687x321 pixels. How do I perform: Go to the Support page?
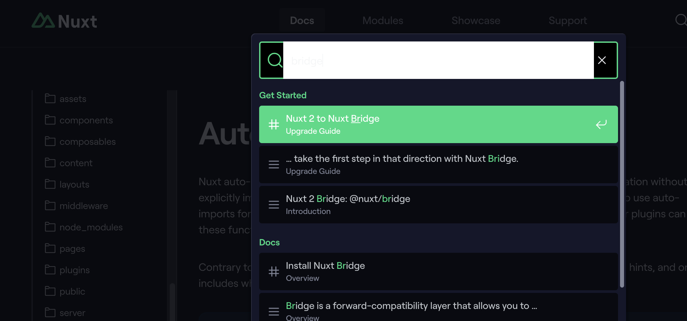[567, 20]
